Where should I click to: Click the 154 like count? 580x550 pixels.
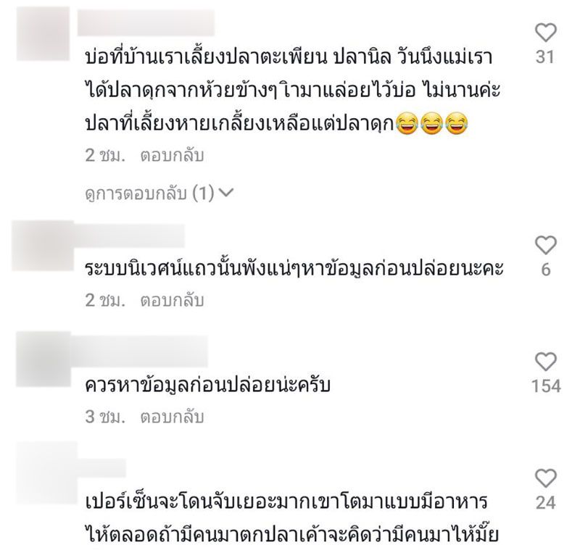546,386
